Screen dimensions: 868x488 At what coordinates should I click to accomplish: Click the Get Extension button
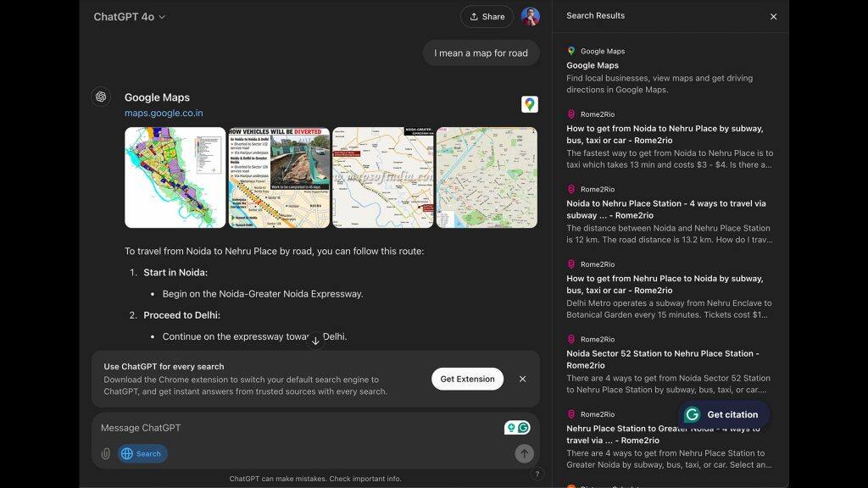pos(467,379)
